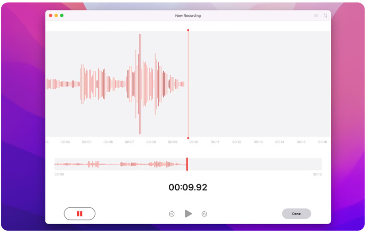Maximize the window with the green button
Screen dimensions: 366x232
pos(62,16)
